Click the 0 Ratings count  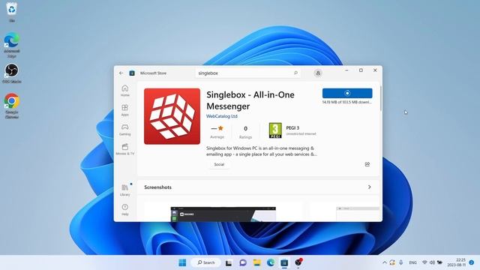coord(245,132)
